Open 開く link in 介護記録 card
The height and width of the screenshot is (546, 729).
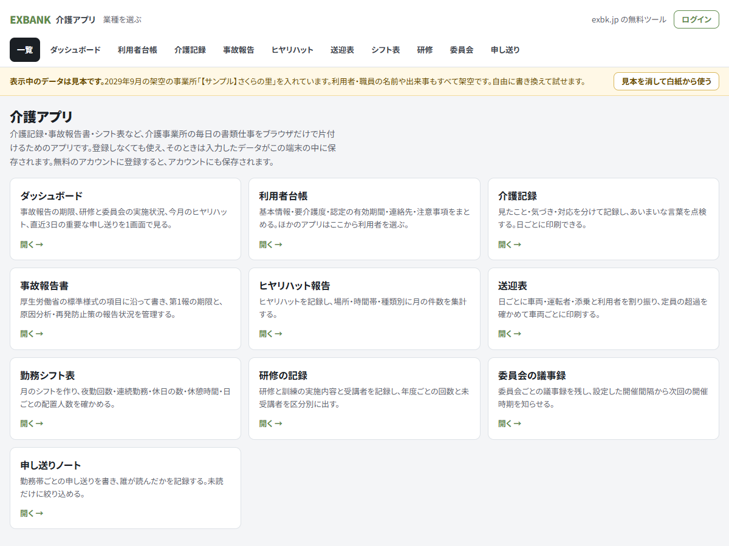tap(510, 244)
